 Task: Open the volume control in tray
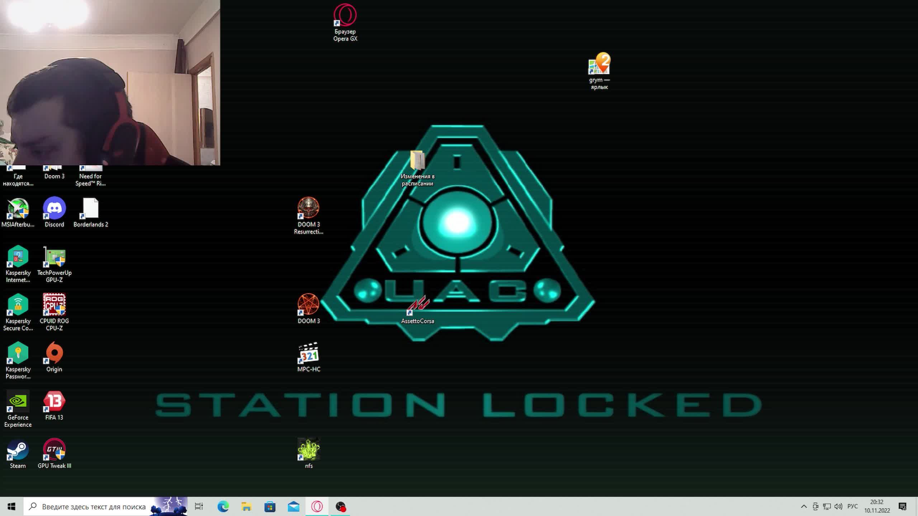pyautogui.click(x=838, y=506)
